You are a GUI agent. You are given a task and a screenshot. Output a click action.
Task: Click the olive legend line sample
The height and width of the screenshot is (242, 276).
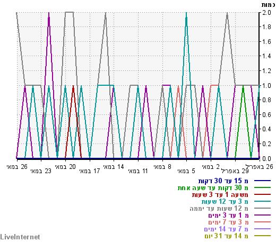[x=262, y=236]
